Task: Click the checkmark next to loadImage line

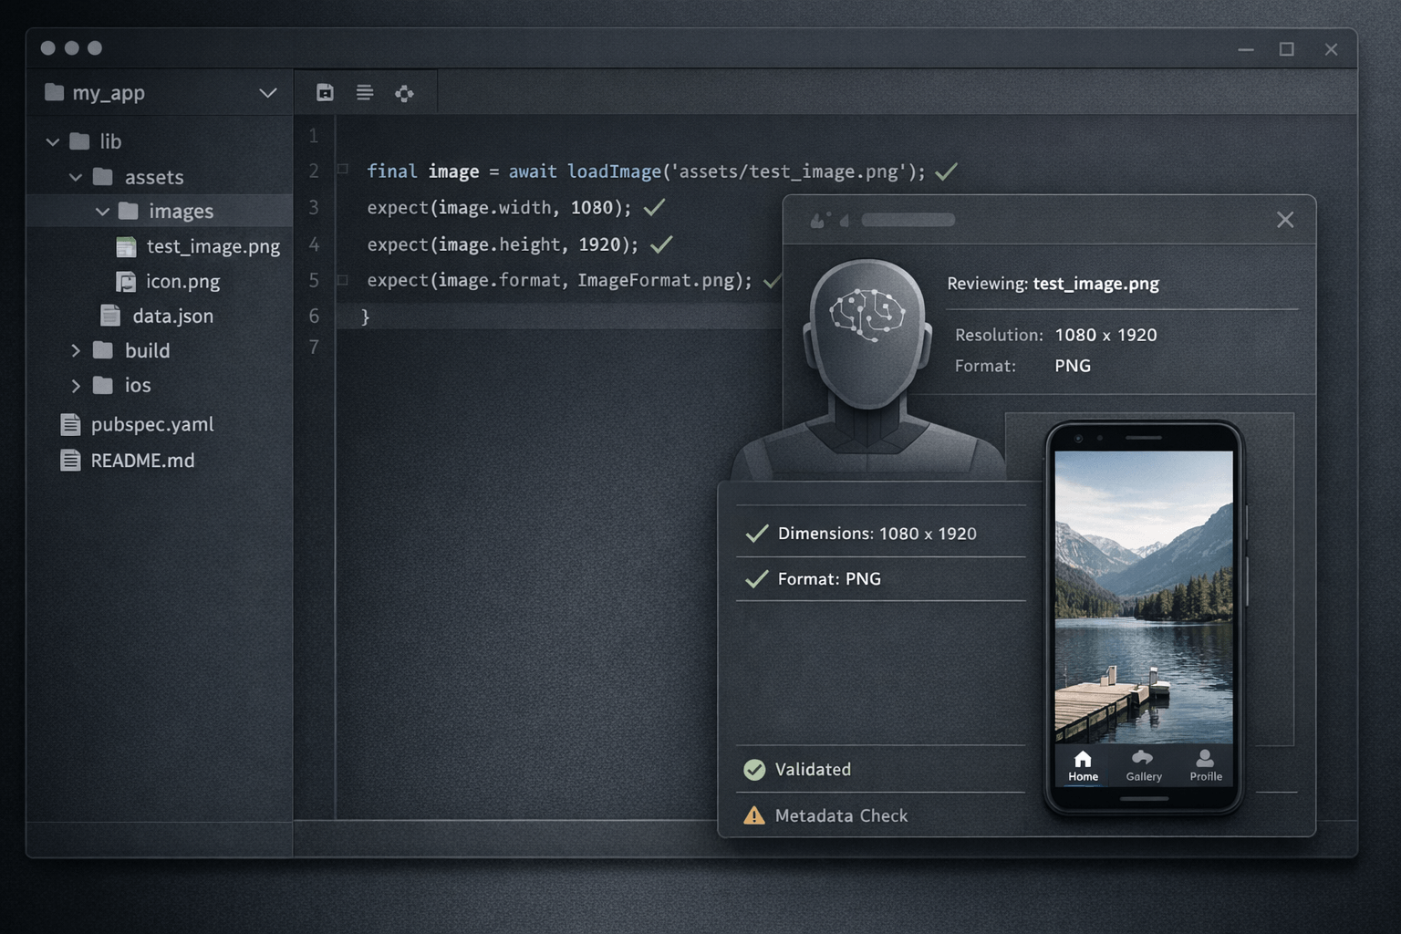Action: (x=946, y=171)
